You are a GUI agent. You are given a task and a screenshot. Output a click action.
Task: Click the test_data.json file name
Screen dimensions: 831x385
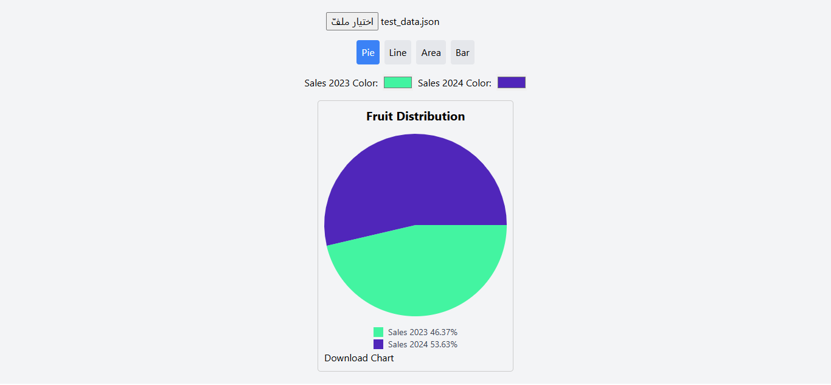point(410,22)
